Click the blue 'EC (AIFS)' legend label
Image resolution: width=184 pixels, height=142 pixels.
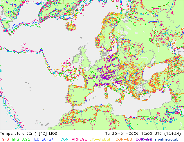pos(44,139)
